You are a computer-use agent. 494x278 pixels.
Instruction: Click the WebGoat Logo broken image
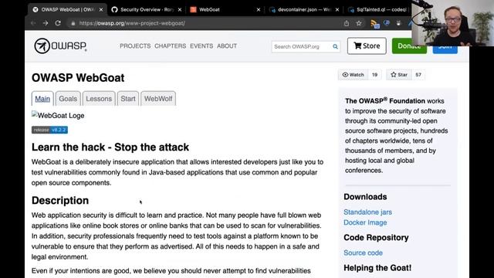pos(58,115)
